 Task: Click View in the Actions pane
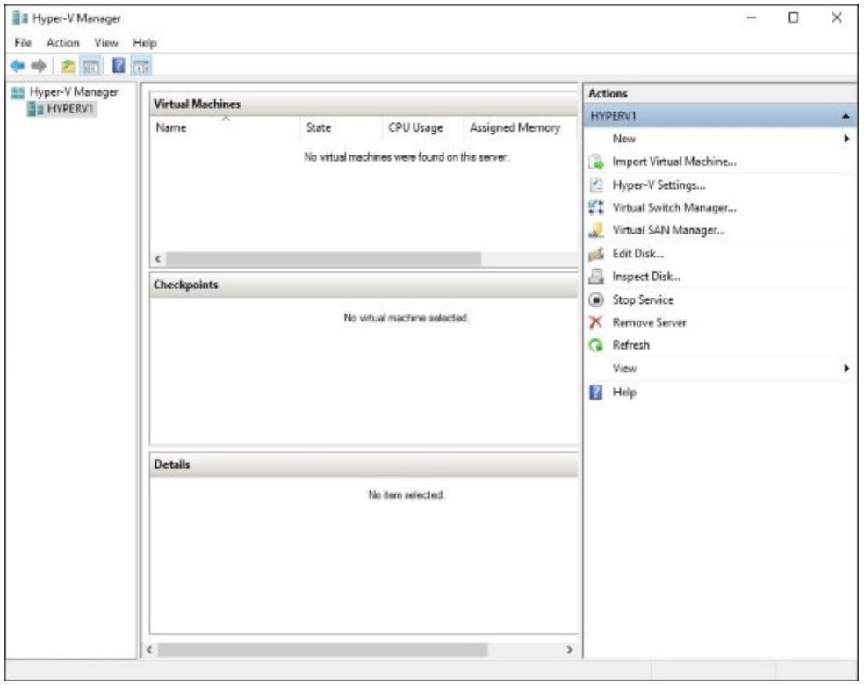[x=625, y=368]
